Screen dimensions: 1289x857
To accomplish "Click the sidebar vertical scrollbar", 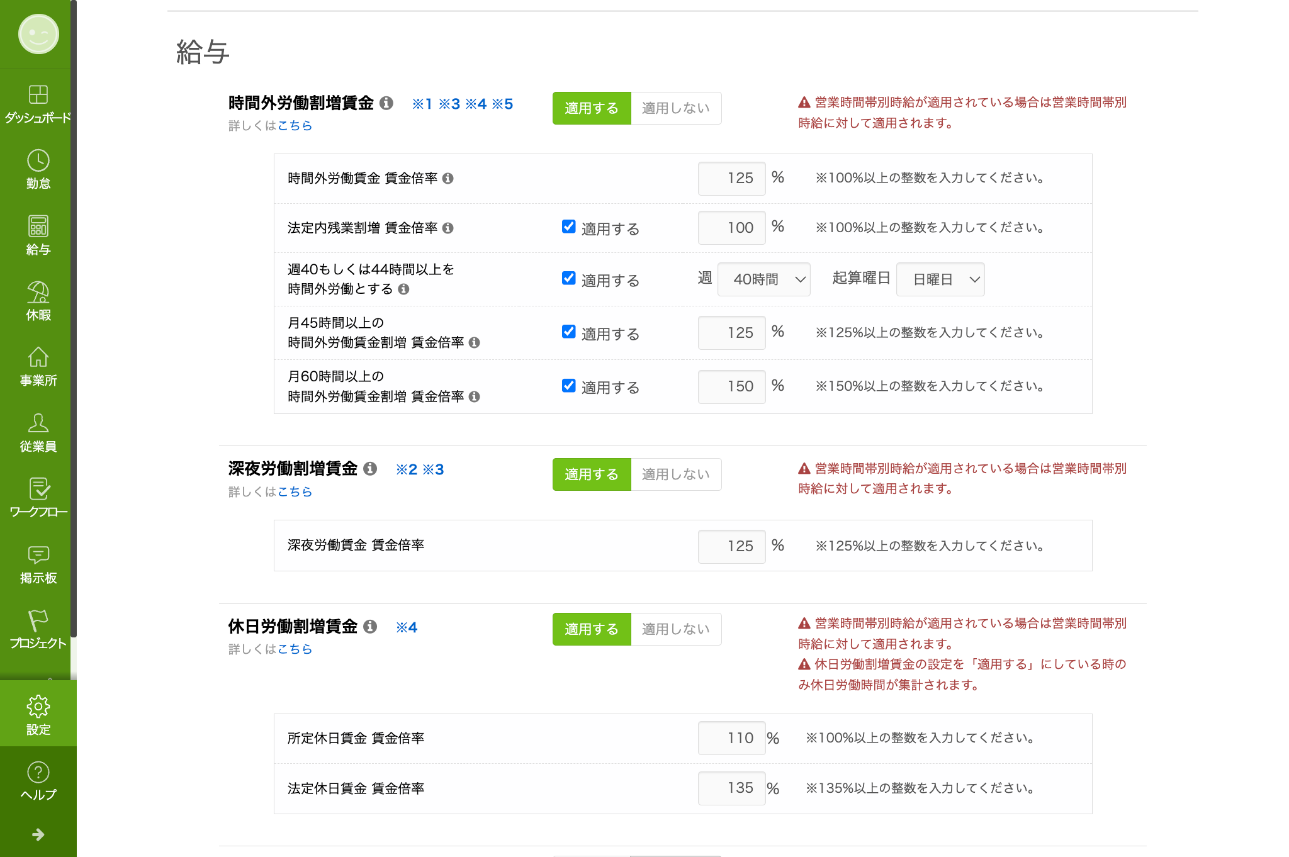I will click(x=74, y=318).
